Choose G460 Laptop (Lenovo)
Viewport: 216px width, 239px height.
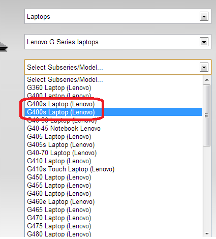(113, 193)
